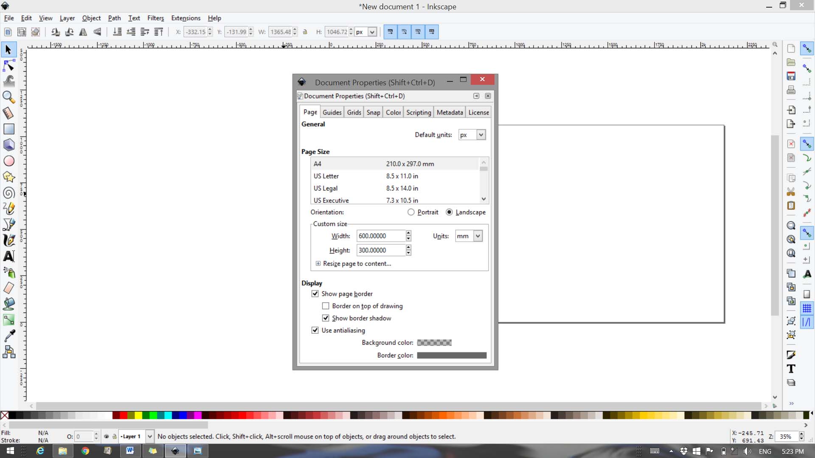815x458 pixels.
Task: Select the Rectangle tool
Action: pyautogui.click(x=8, y=129)
